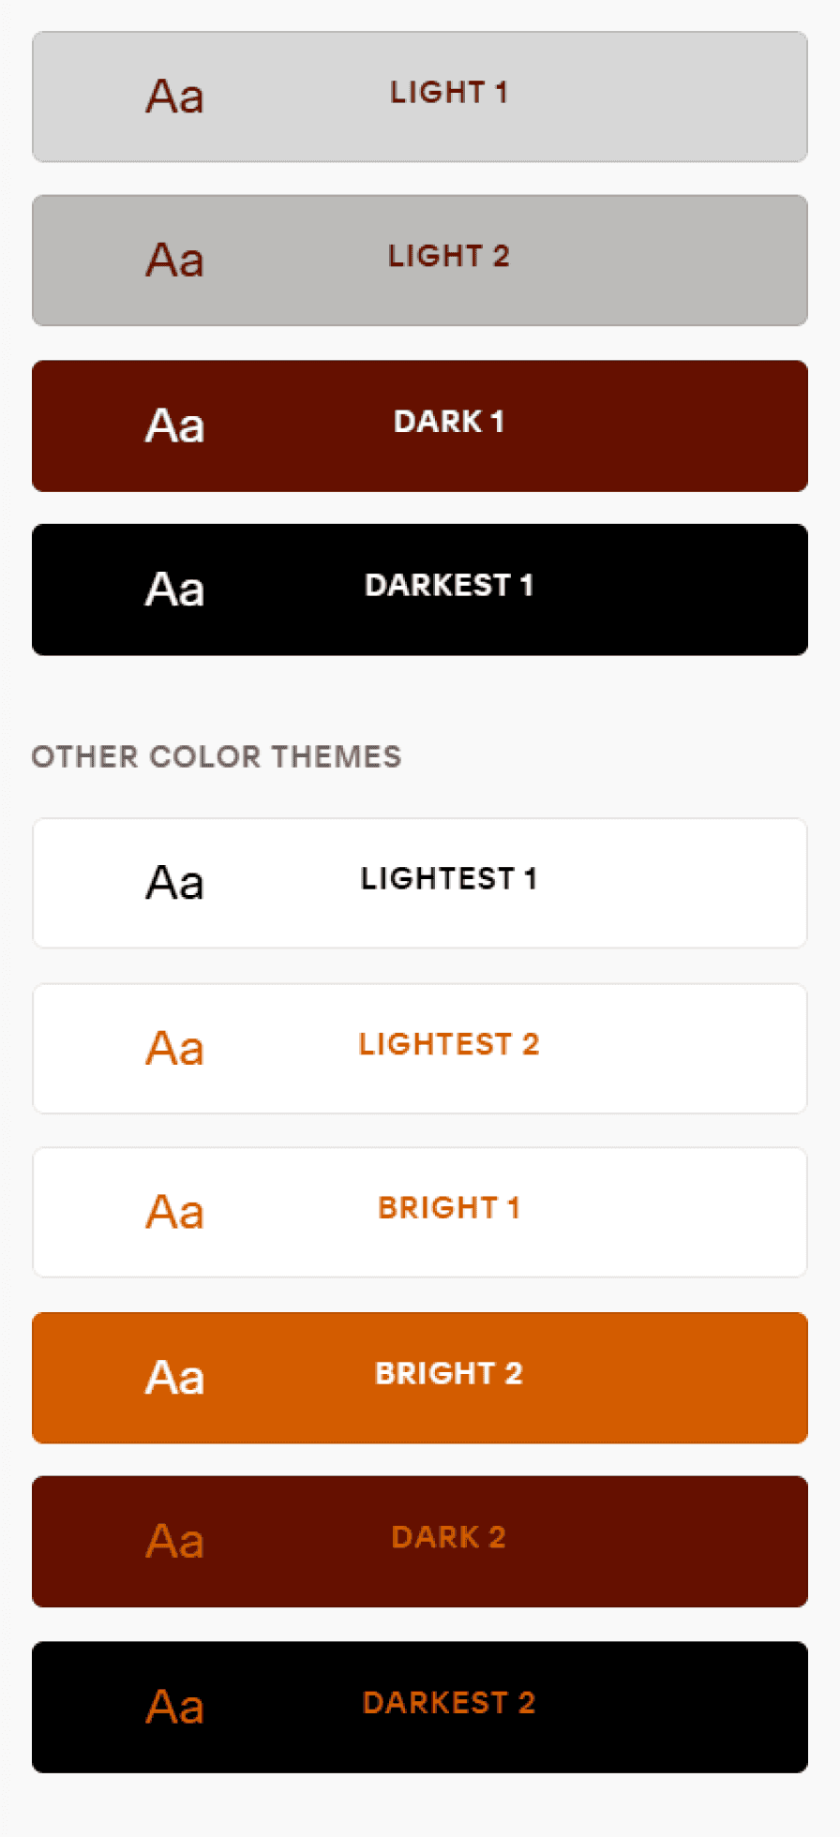
Task: Click the BRIGHT 1 label text
Action: (449, 1208)
